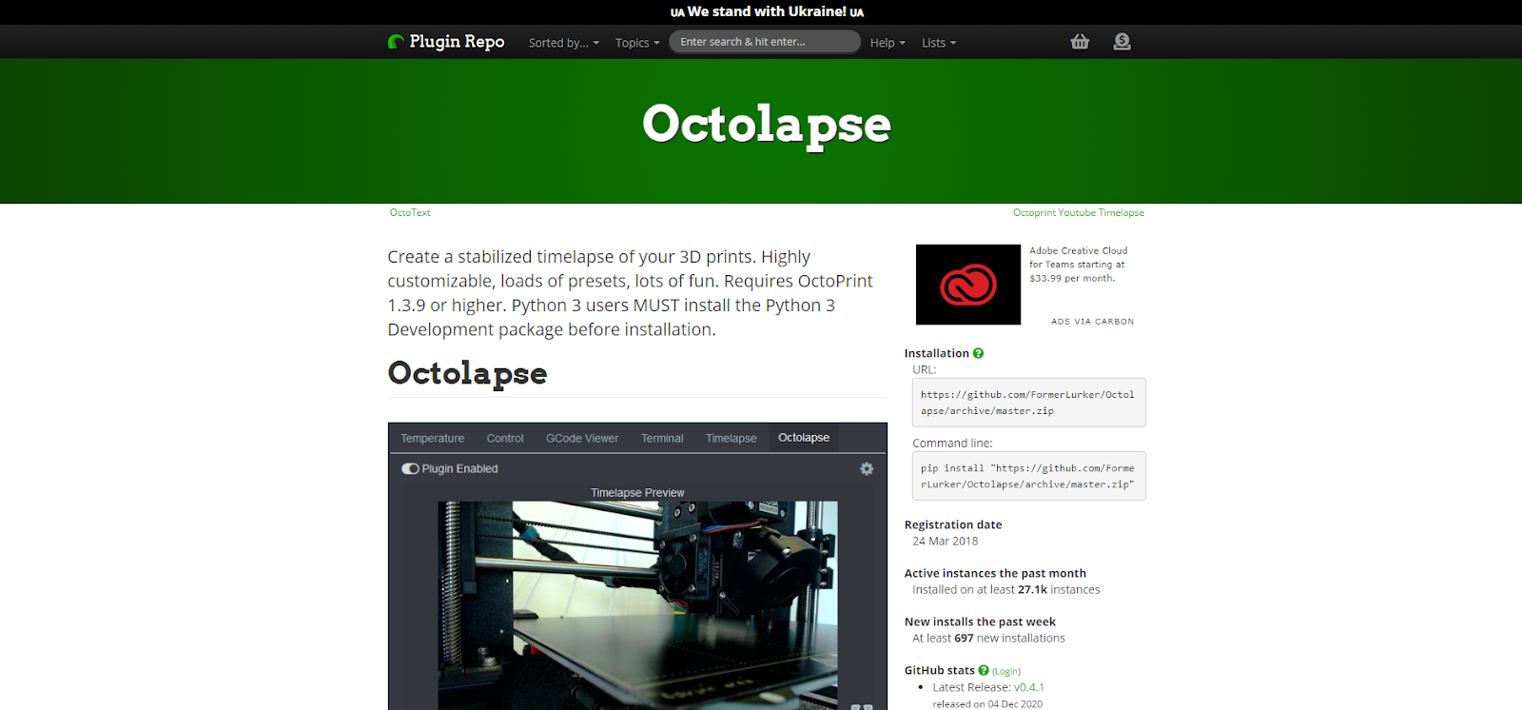Click the 'We stand with Ukraine!' banner
Screen dimensions: 1522x710
767,11
